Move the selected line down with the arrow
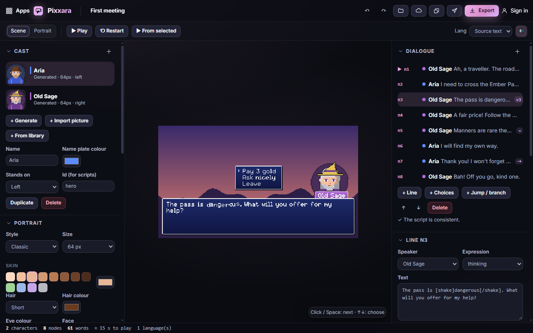The width and height of the screenshot is (533, 333). (418, 208)
